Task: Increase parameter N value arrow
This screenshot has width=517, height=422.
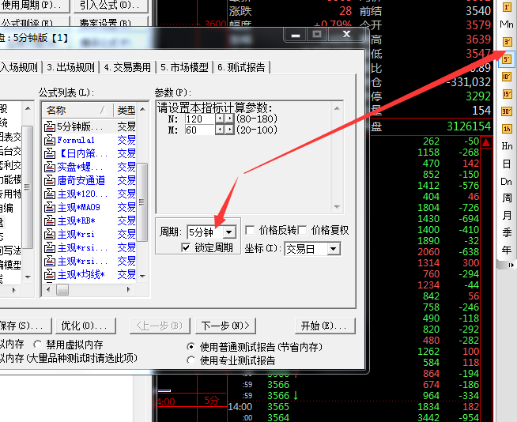Action: click(228, 119)
